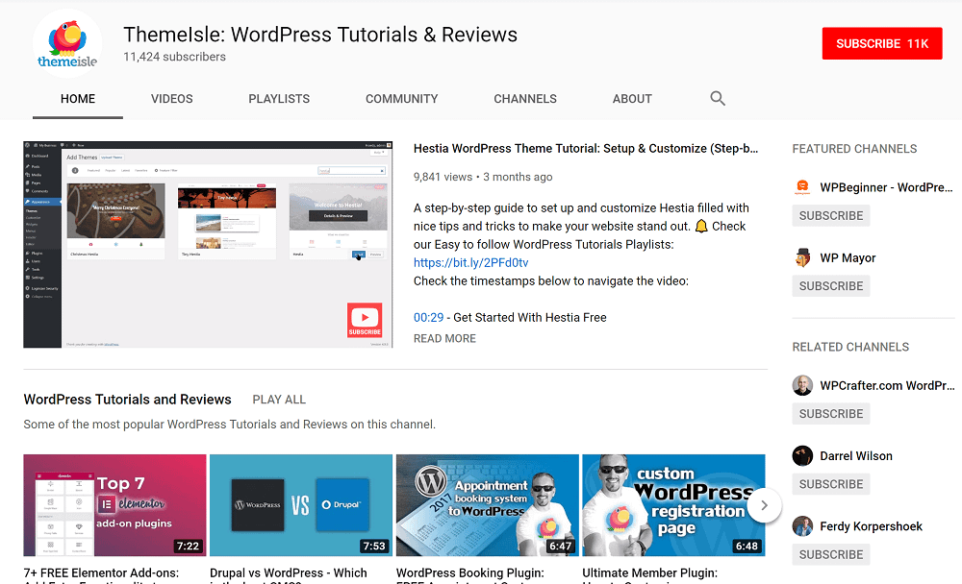Open Top 7 Elementor add-on plugins thumbnail

[x=114, y=505]
